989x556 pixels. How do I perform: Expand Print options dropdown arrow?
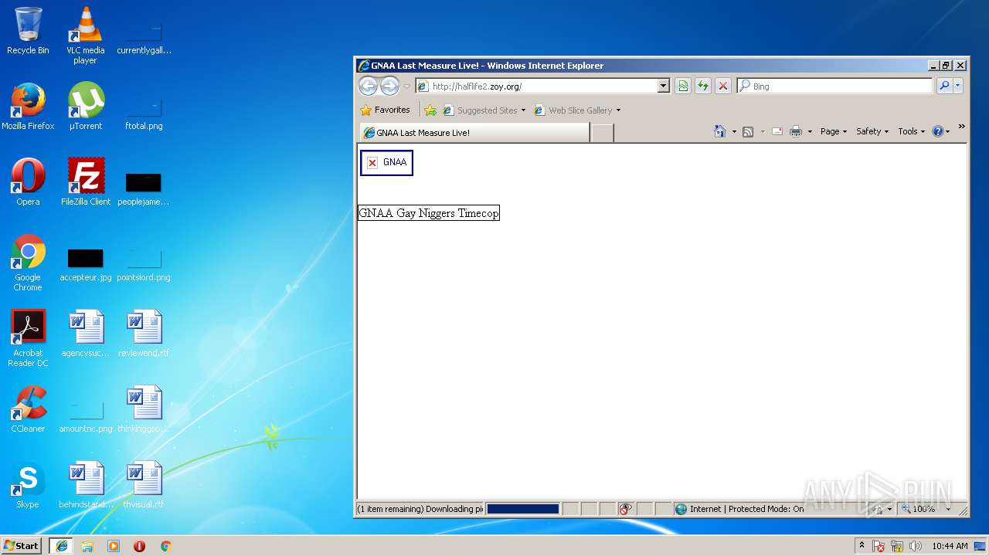pos(810,132)
